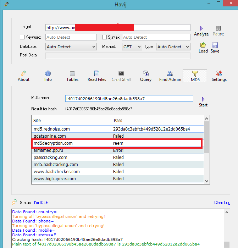The image size is (238, 248).
Task: Open the Settings tools icon
Action: pyautogui.click(x=219, y=73)
